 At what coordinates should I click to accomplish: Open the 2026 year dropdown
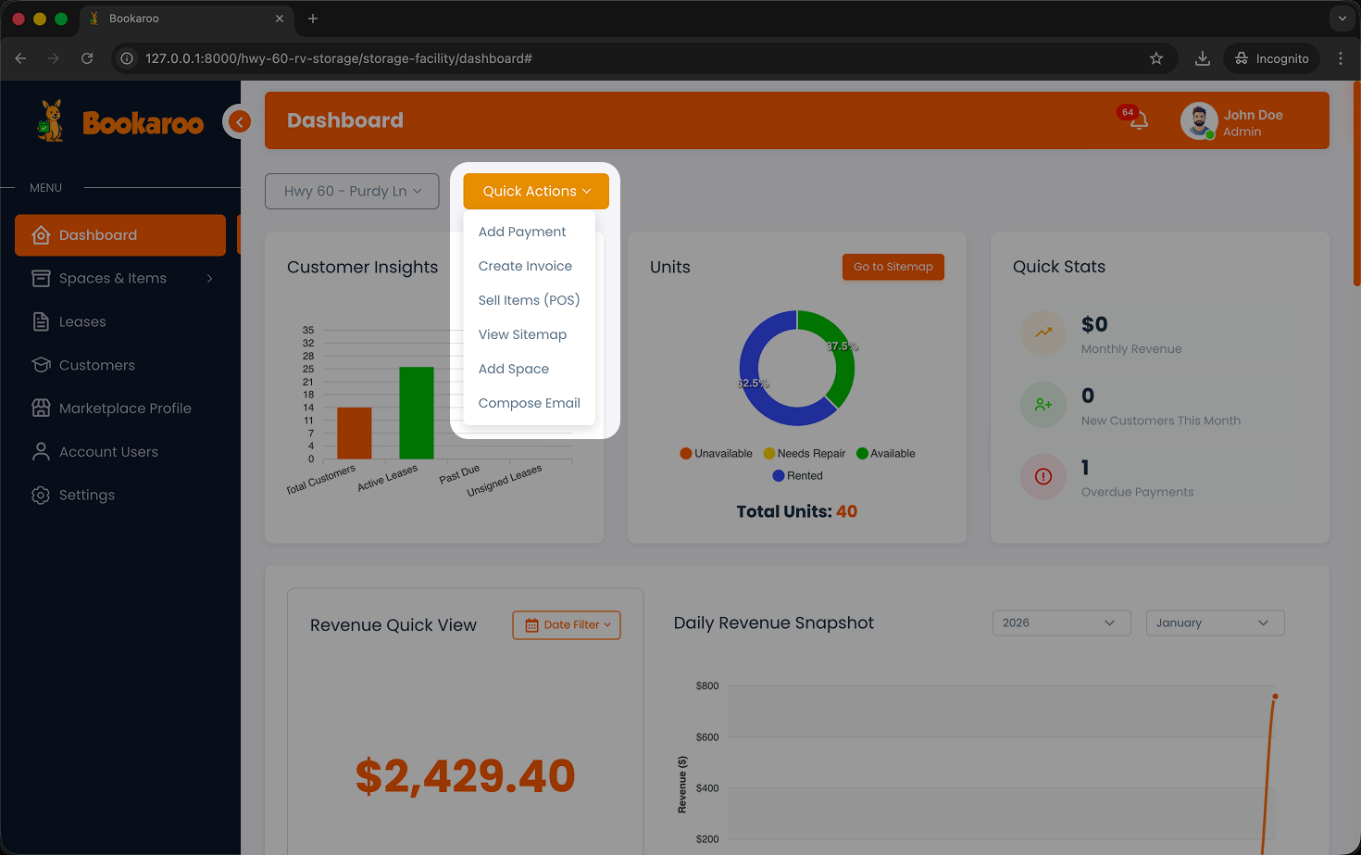[x=1061, y=623]
